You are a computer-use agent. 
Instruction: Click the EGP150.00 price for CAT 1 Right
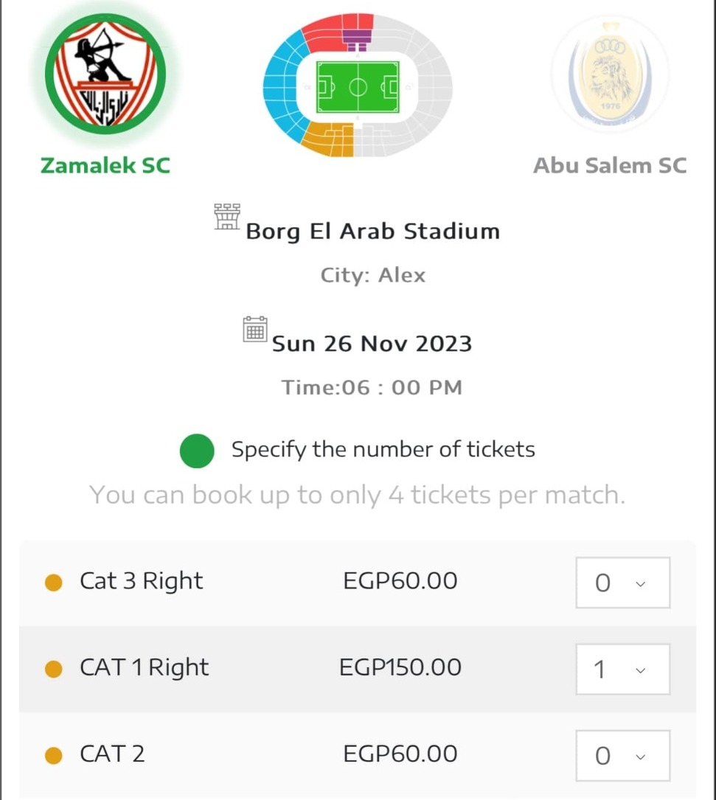(x=400, y=668)
